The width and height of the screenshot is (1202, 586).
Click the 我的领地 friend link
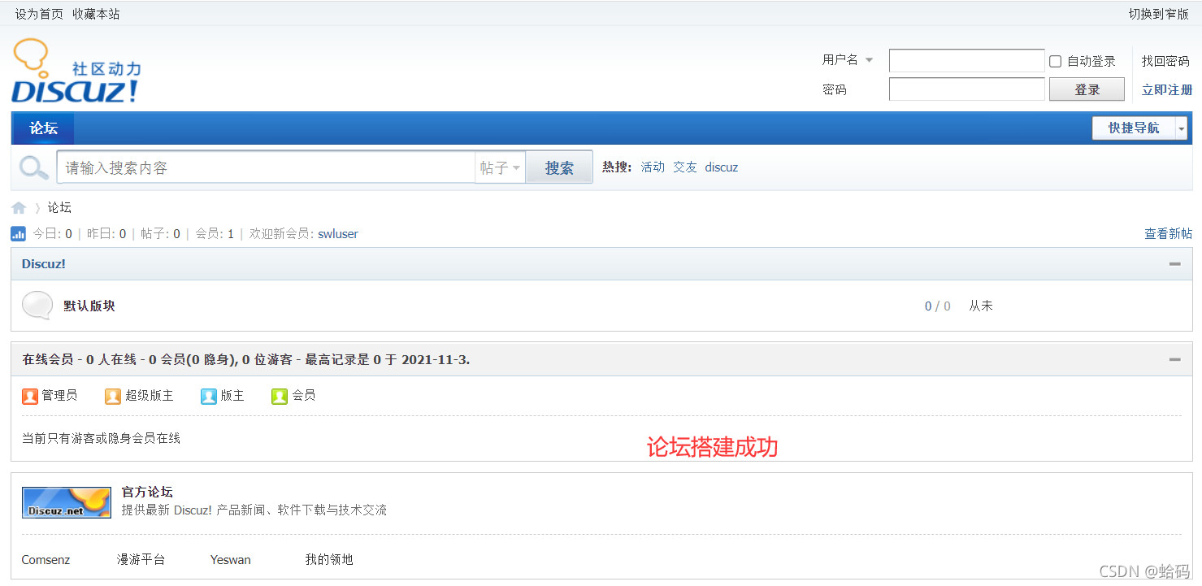coord(329,559)
